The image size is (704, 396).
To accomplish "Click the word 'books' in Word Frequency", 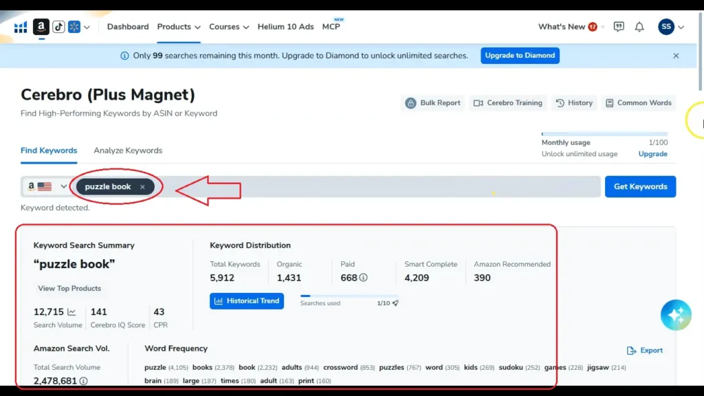I will (x=203, y=367).
